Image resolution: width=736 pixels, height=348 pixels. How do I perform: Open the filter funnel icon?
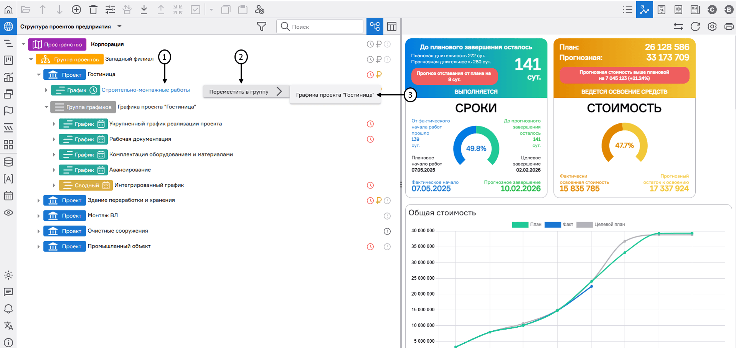[261, 26]
